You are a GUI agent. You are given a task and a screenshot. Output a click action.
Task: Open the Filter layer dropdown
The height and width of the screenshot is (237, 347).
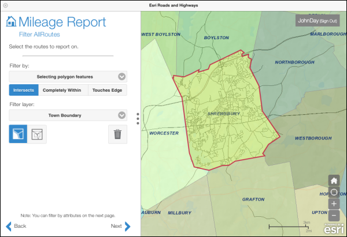coord(68,115)
